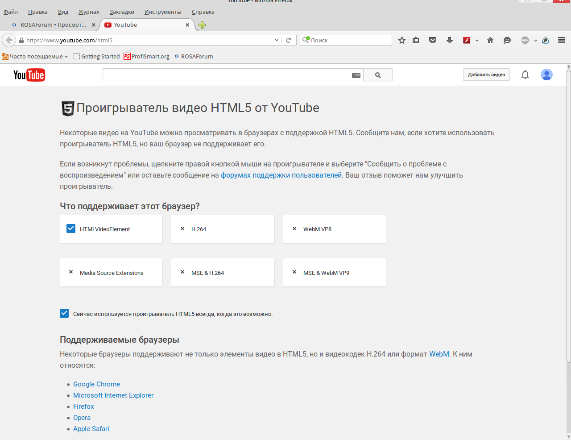Open the Hello chat smiley icon
This screenshot has height=440, width=571.
(x=507, y=40)
